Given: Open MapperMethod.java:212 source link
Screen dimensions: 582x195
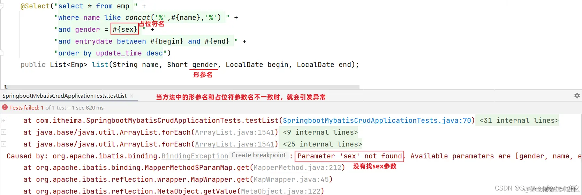Looking at the screenshot, I should pos(297,168).
